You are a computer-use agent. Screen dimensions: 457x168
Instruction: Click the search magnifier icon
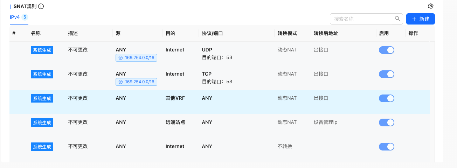click(x=397, y=19)
